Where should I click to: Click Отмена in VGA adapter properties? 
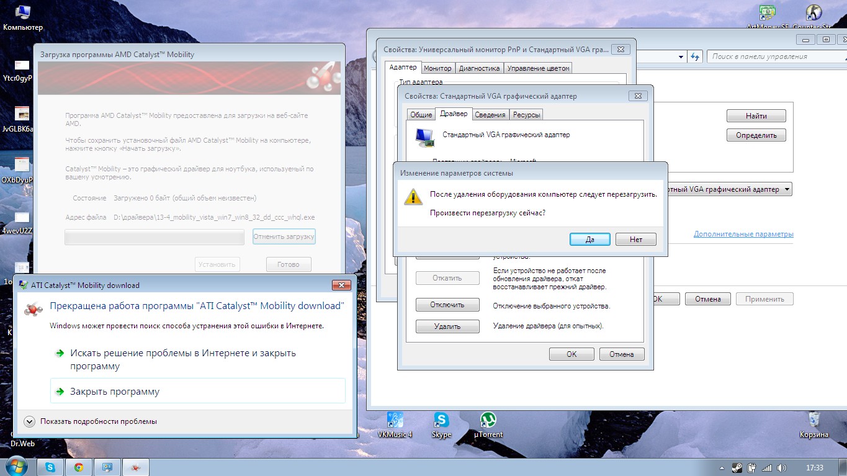click(622, 354)
